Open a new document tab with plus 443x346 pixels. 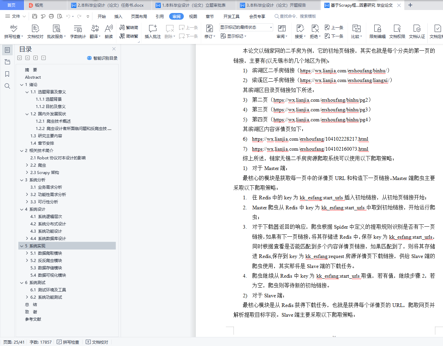[410, 5]
